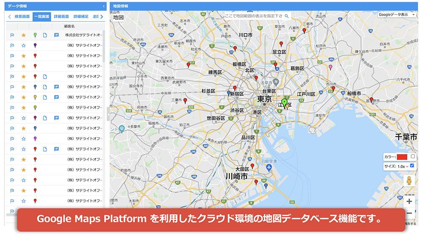Click the light green pin in the no-document row

[35, 108]
